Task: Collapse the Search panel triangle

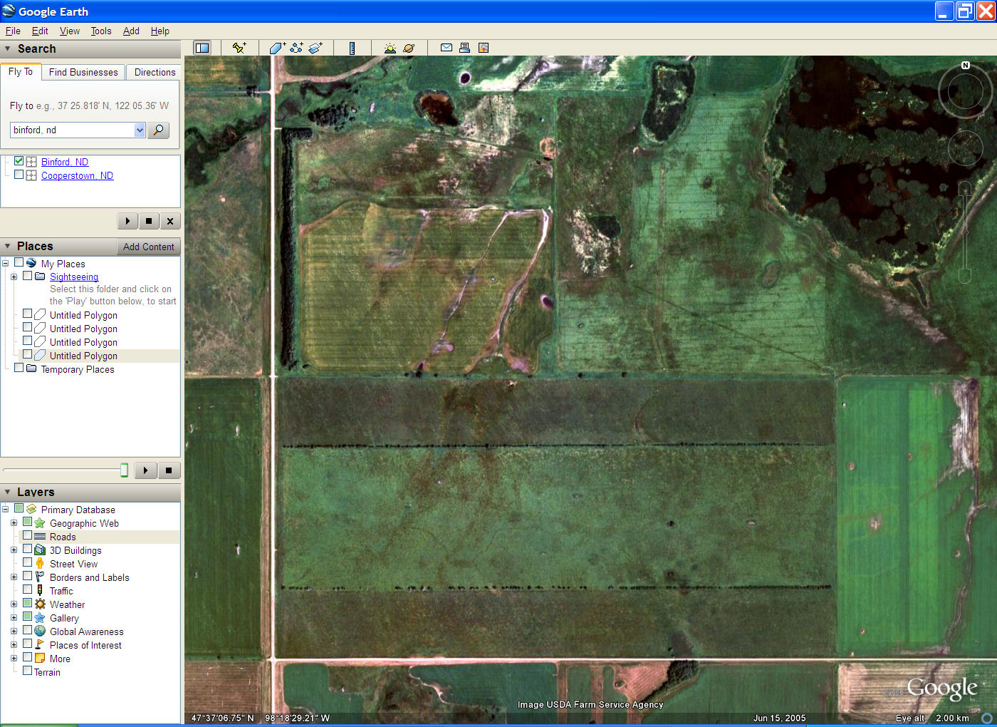Action: tap(7, 48)
